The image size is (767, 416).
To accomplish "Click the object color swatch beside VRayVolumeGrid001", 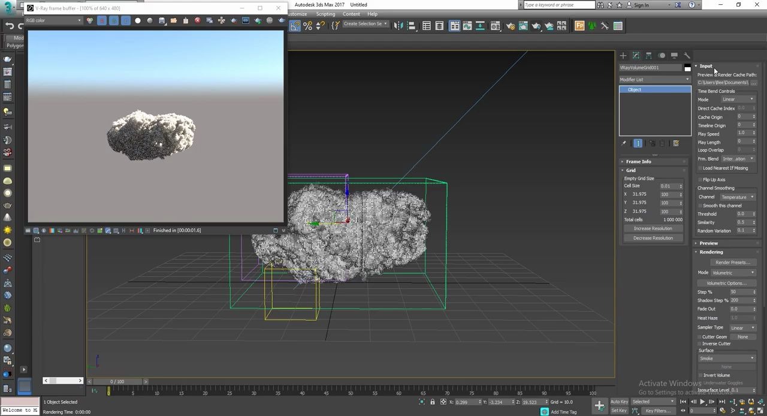I will pyautogui.click(x=687, y=68).
